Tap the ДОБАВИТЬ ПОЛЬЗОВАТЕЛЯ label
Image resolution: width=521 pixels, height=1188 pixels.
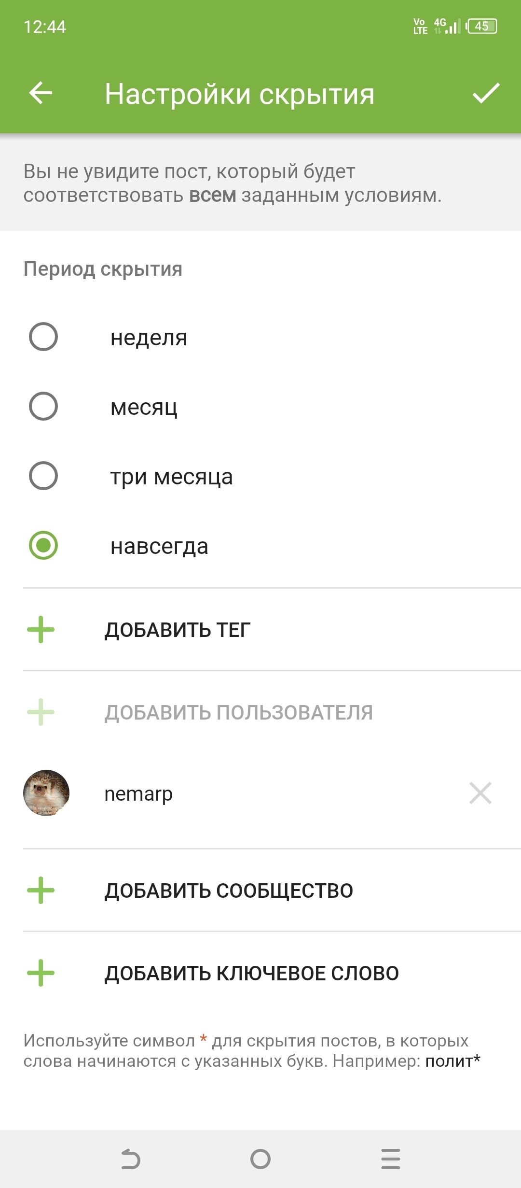[239, 713]
